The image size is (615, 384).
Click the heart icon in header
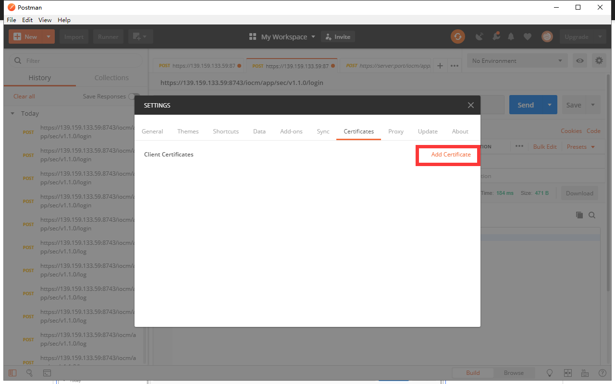(x=528, y=36)
